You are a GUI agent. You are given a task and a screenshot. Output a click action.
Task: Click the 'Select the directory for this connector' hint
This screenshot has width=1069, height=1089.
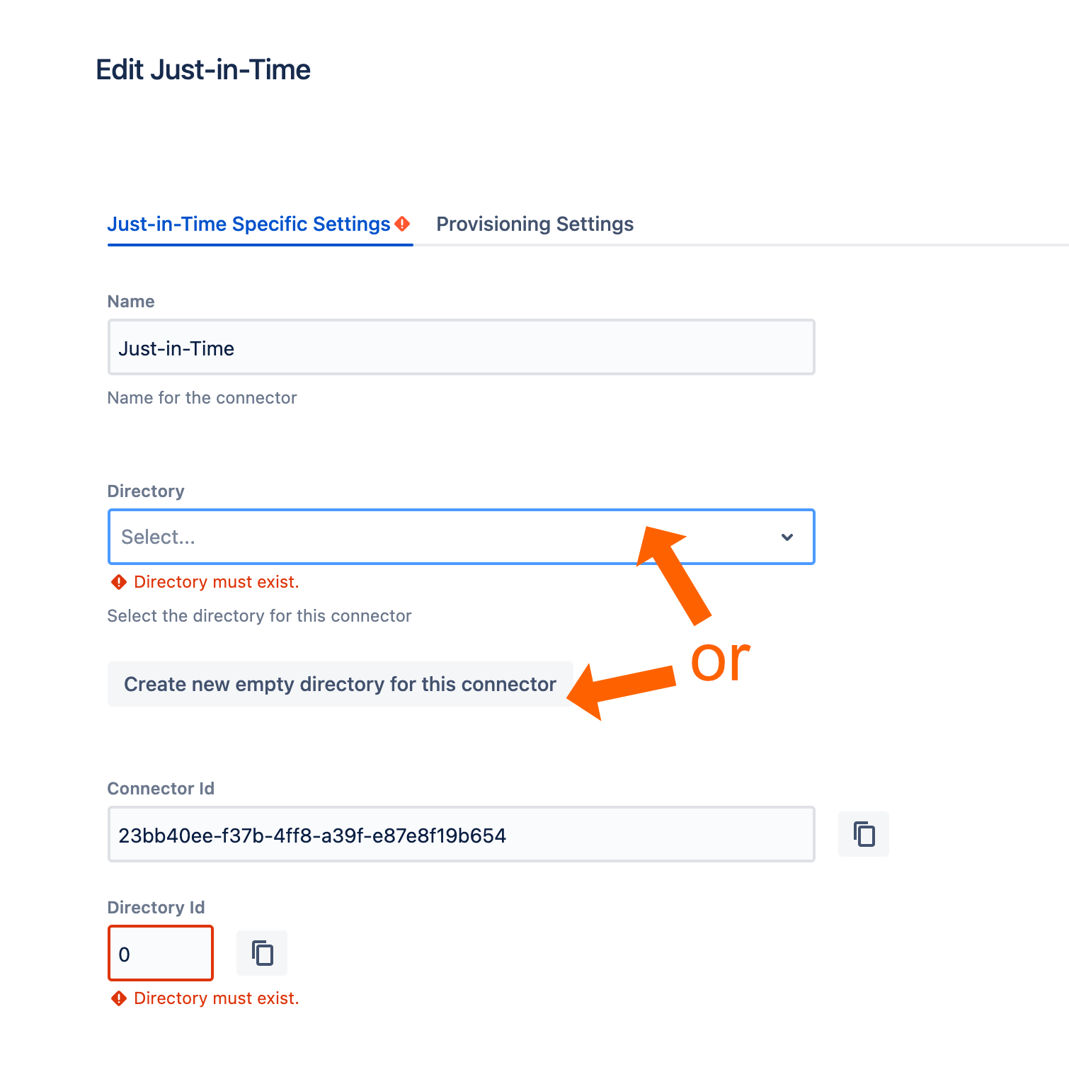[x=259, y=616]
